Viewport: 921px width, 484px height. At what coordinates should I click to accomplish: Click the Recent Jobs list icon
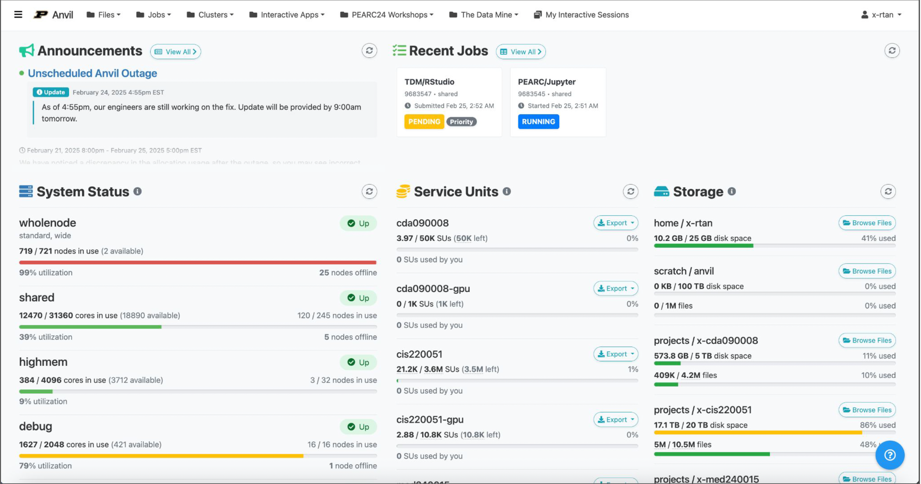(399, 51)
